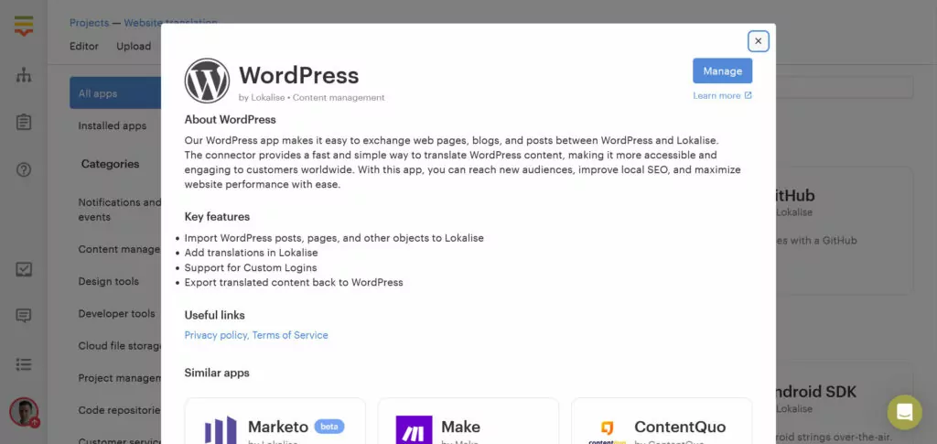
Task: Open the chat widget bubble
Action: pos(904,412)
